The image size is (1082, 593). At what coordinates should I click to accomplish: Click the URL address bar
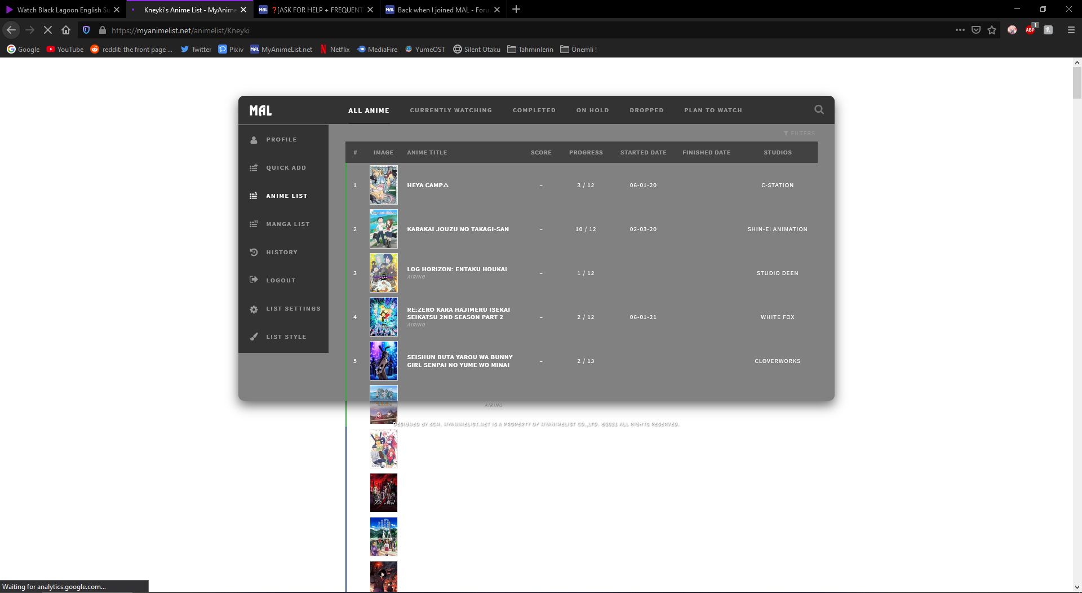(x=507, y=30)
